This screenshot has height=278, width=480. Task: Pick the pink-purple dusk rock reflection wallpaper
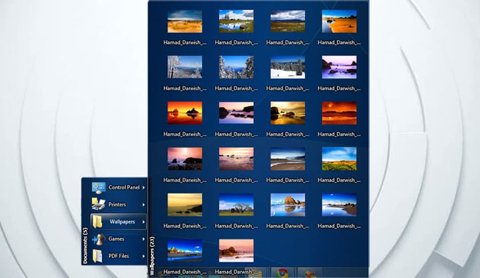[237, 113]
